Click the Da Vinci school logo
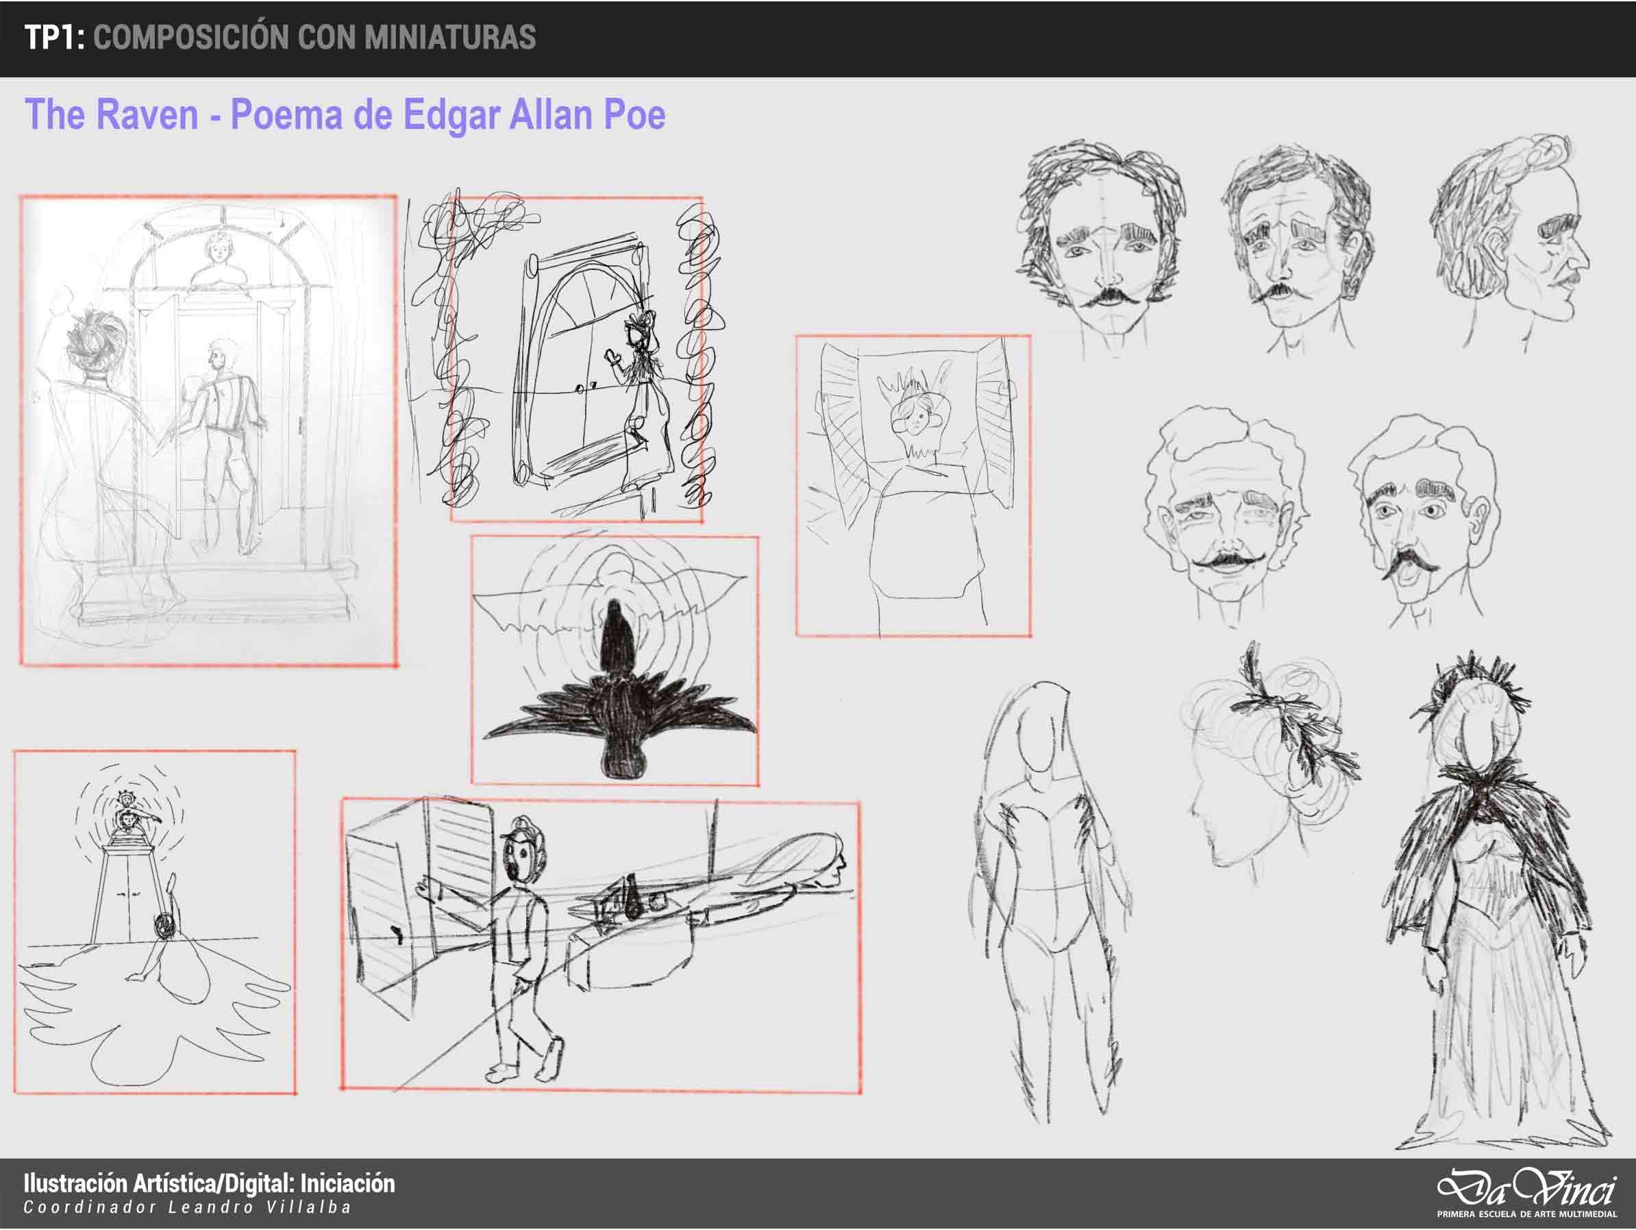1636x1230 pixels. point(1525,1188)
